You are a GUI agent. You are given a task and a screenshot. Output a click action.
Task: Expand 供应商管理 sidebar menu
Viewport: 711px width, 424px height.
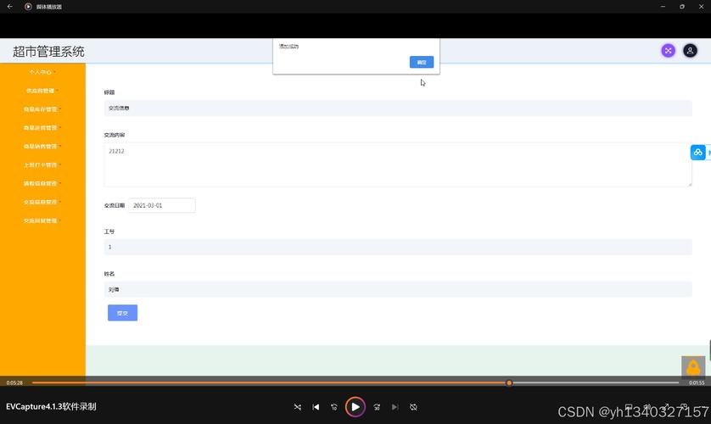tap(42, 91)
